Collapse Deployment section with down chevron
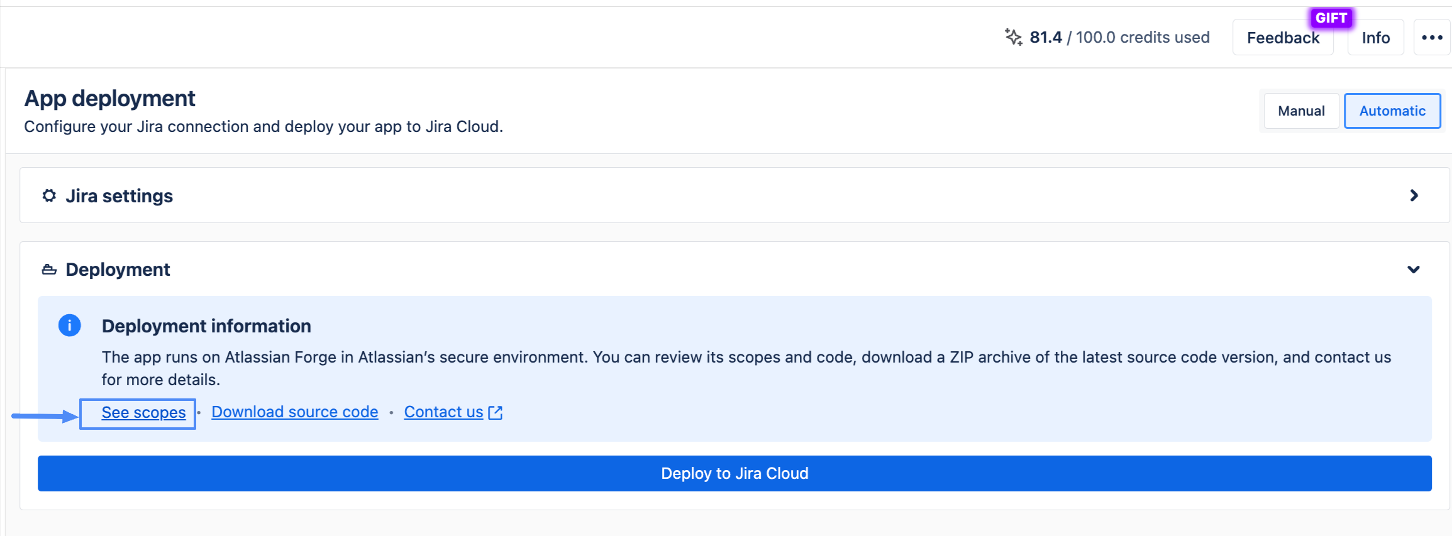The image size is (1452, 536). coord(1414,270)
